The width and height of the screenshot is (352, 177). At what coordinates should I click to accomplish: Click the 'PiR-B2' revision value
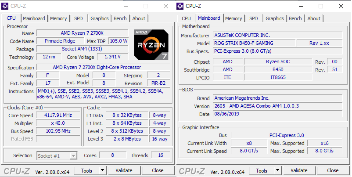(158, 83)
